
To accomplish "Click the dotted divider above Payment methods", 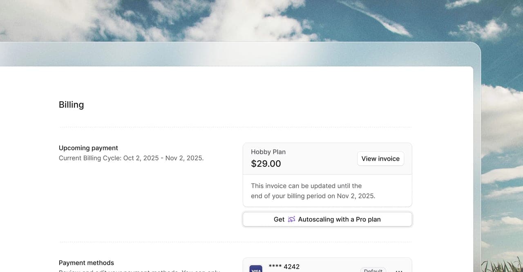I will [x=235, y=242].
